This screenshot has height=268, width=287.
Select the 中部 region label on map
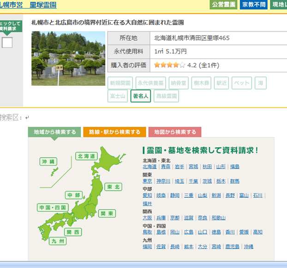(73, 195)
